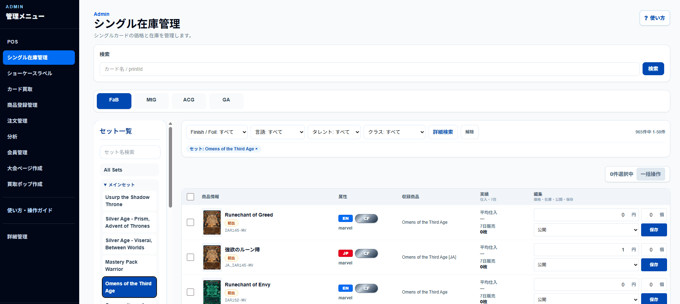Click the Runechant of Greed card thumbnail
The width and height of the screenshot is (680, 304).
pyautogui.click(x=212, y=222)
